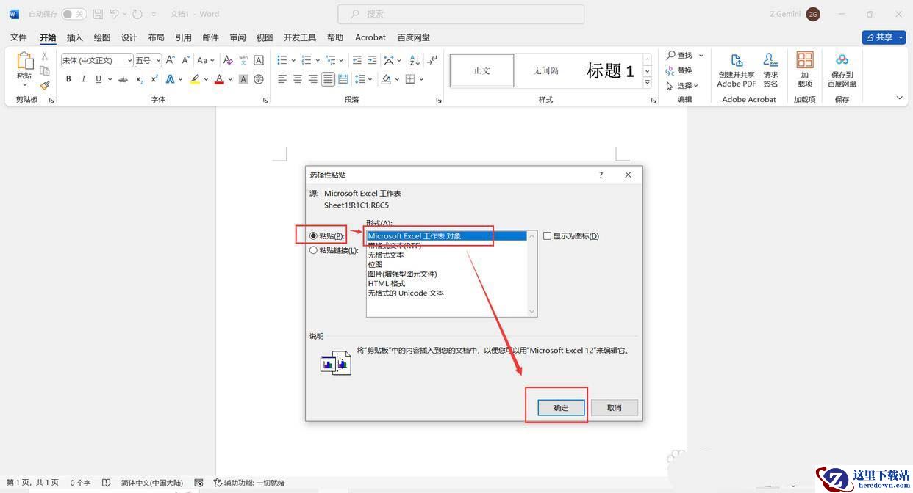The image size is (913, 493).
Task: Decrease paragraph indent
Action: [x=357, y=60]
